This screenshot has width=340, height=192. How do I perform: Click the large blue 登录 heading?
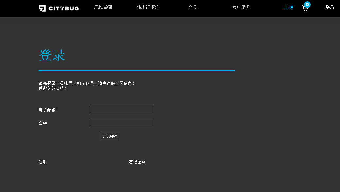(52, 55)
